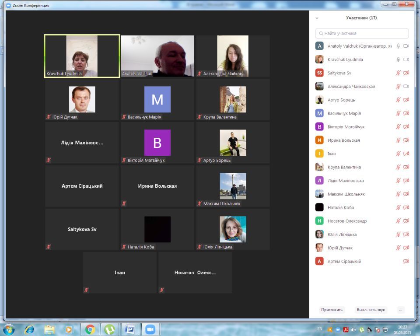Select Kravchuk Lyudmila's video tile
Screen dimensions: 420x336
tap(82, 56)
